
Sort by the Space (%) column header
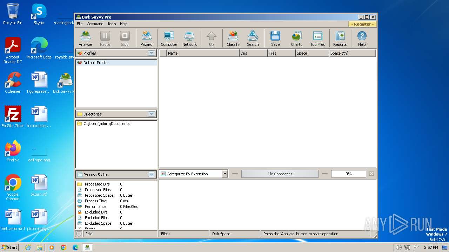point(352,53)
